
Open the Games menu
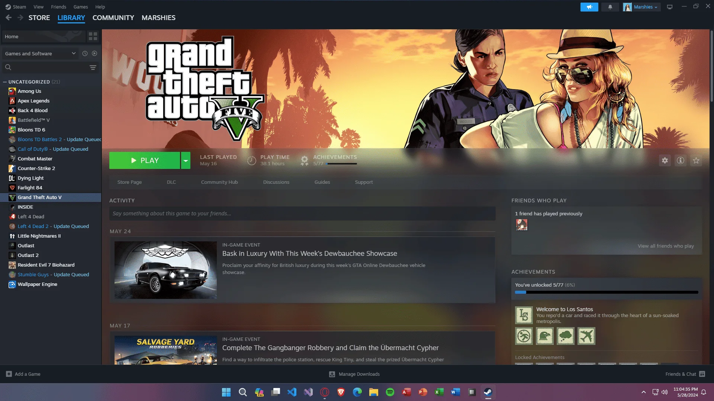(x=81, y=7)
